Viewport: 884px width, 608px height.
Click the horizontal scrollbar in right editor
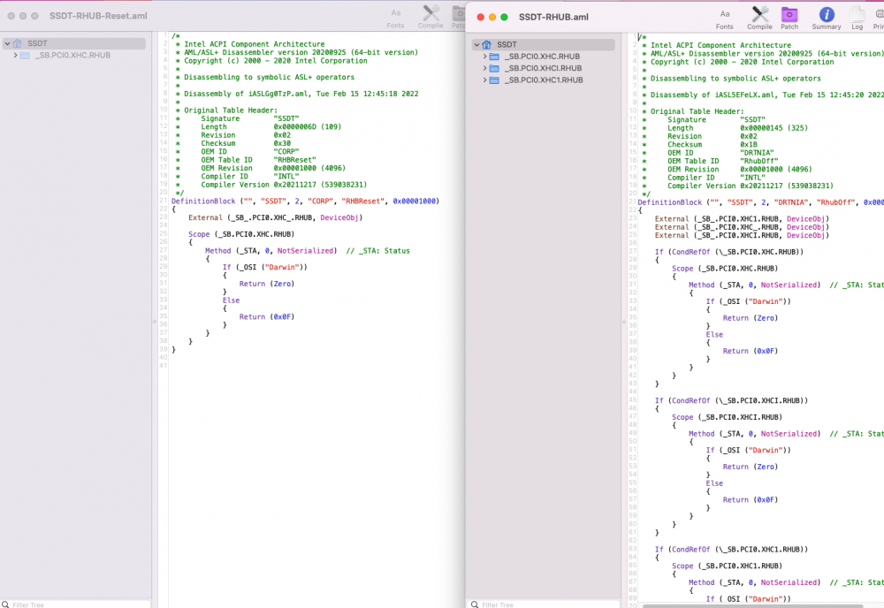coord(752,605)
